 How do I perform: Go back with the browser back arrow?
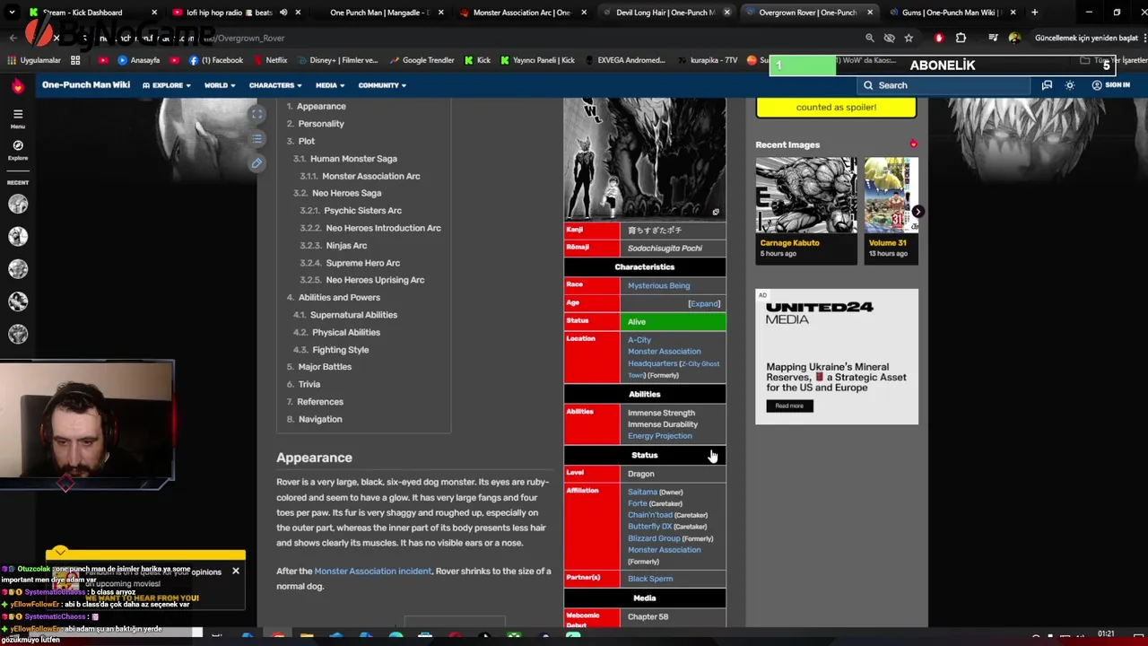pyautogui.click(x=13, y=38)
